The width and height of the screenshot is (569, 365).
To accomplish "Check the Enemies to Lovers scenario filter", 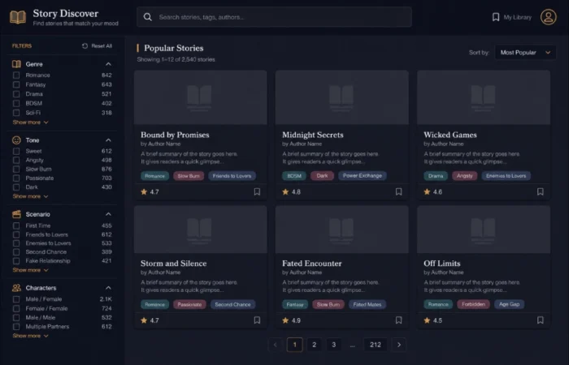I will [x=16, y=243].
